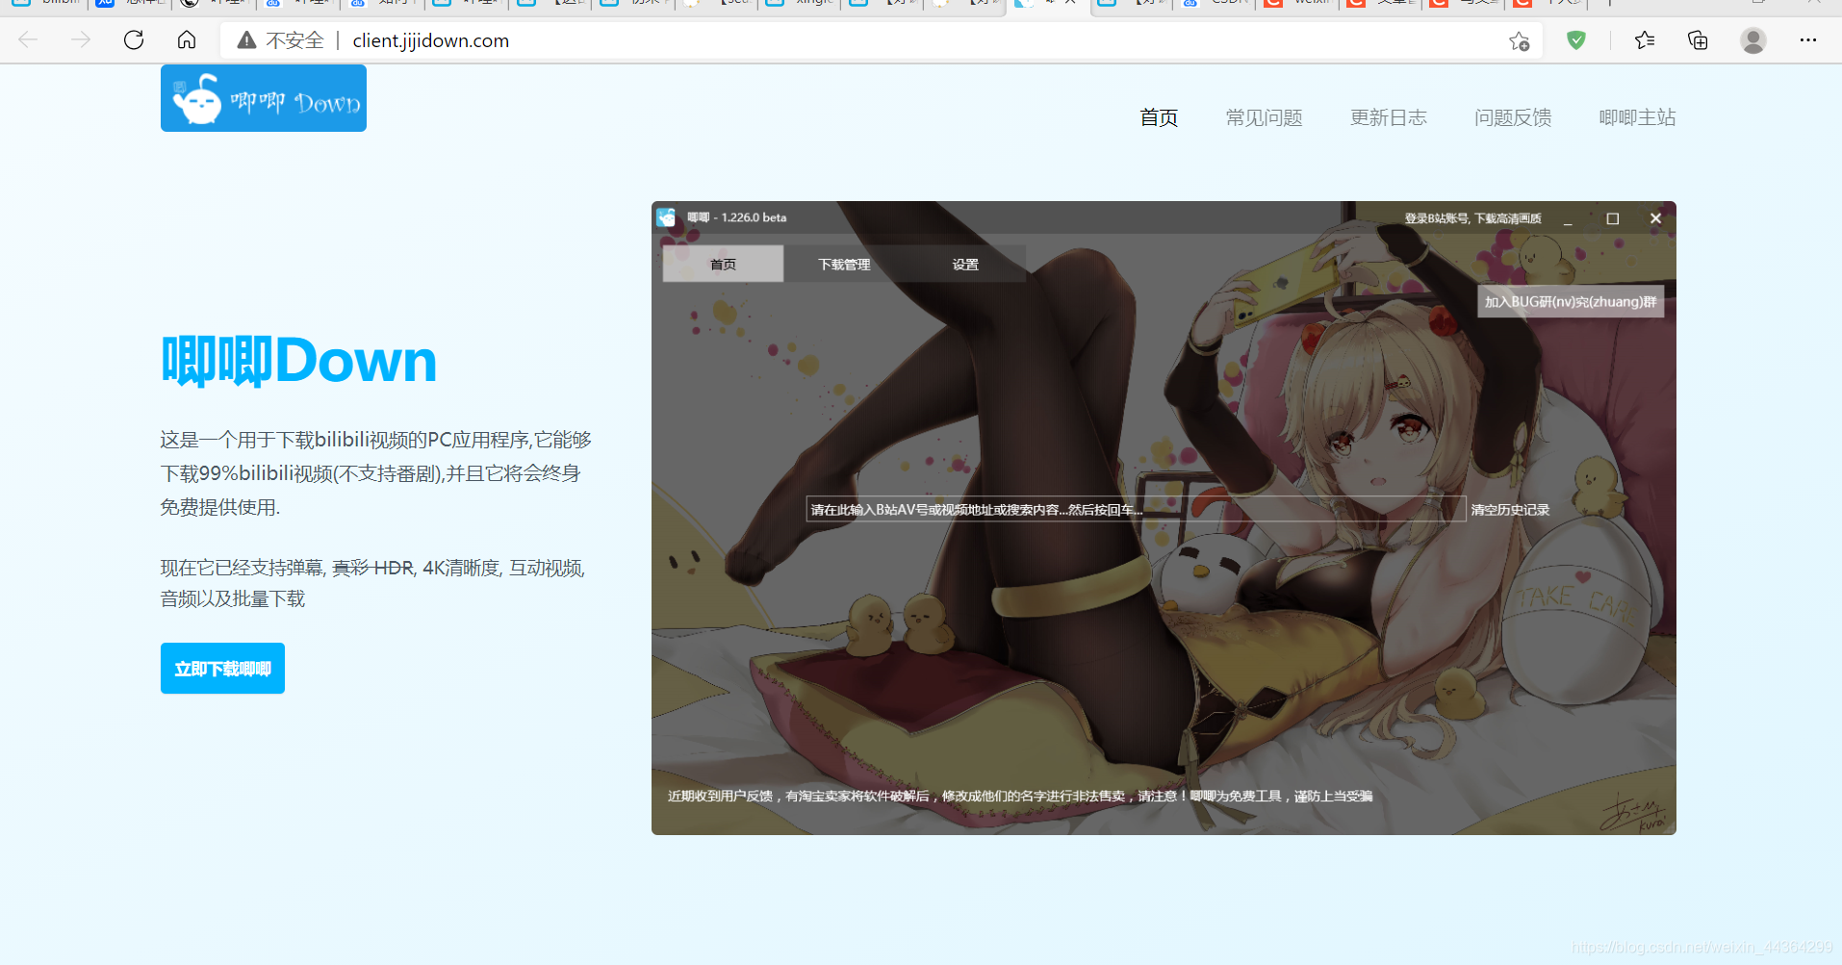The width and height of the screenshot is (1842, 965).
Task: Click the 立即下载唧唧 download button
Action: [x=222, y=668]
